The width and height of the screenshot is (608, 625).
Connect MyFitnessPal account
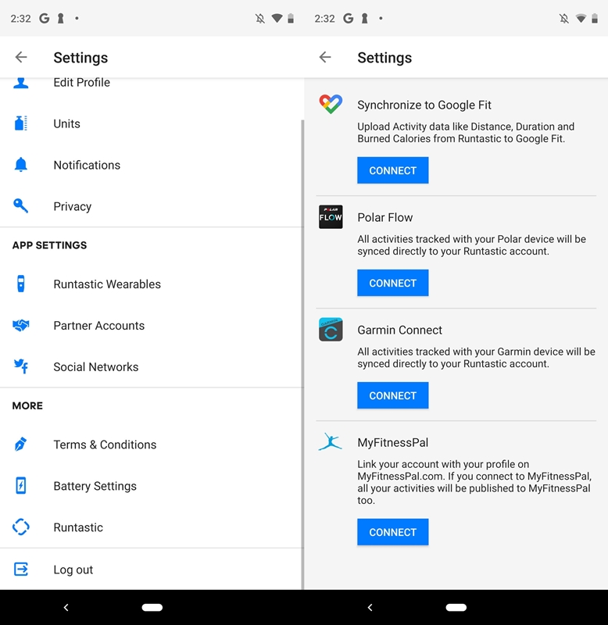[x=393, y=532]
